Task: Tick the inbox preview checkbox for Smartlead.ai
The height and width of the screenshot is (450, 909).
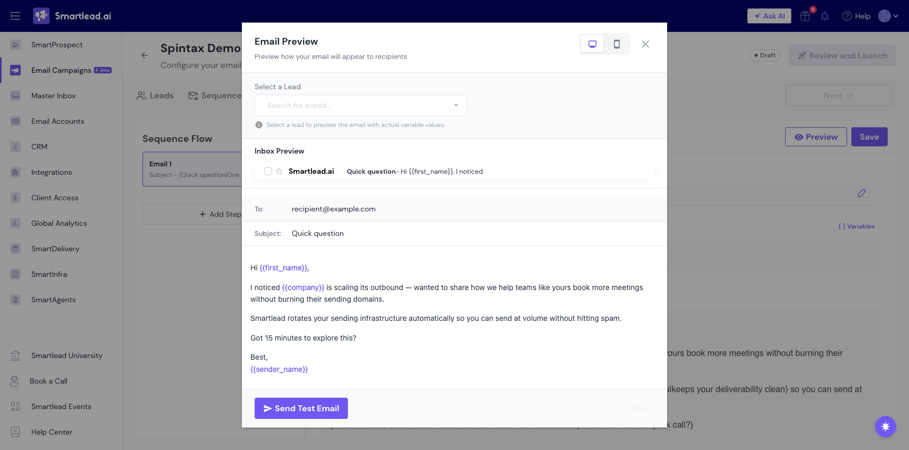Action: pos(268,171)
